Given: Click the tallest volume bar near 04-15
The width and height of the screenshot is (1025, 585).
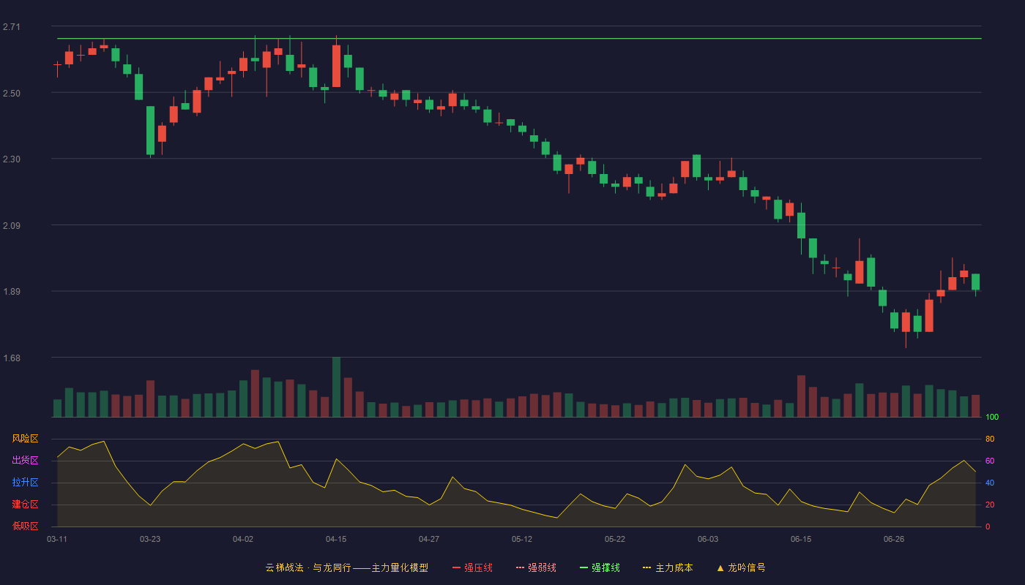Looking at the screenshot, I should [336, 387].
